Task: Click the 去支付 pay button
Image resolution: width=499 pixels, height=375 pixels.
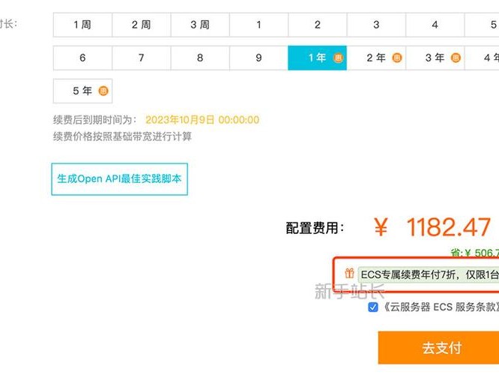Action: pyautogui.click(x=438, y=347)
